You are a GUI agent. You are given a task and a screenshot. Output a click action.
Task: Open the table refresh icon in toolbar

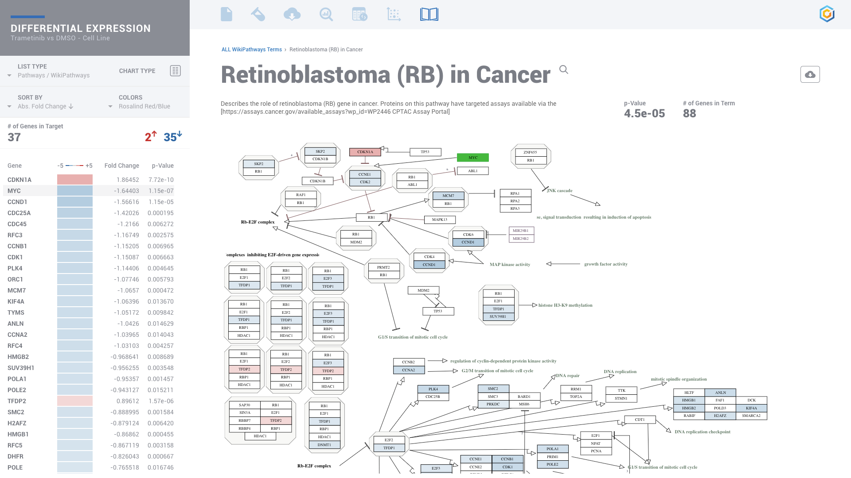pos(359,14)
